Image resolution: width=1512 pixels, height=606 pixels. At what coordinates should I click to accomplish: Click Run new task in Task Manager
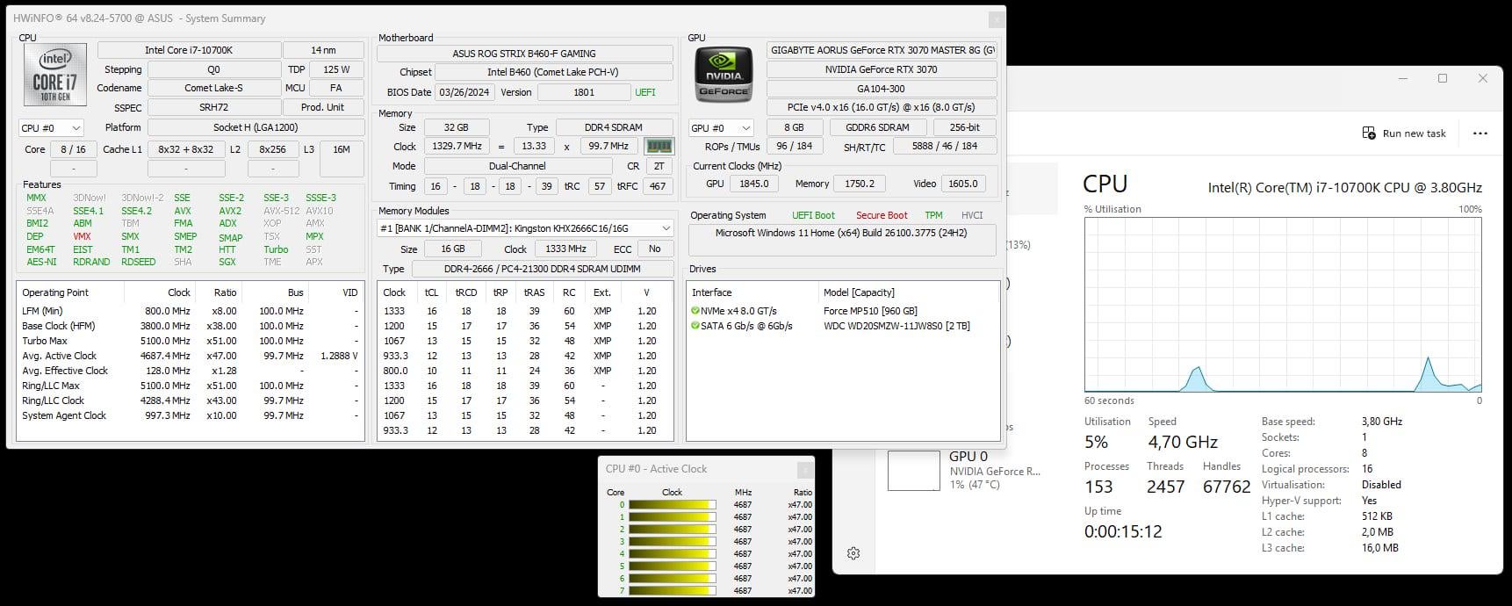tap(1404, 133)
